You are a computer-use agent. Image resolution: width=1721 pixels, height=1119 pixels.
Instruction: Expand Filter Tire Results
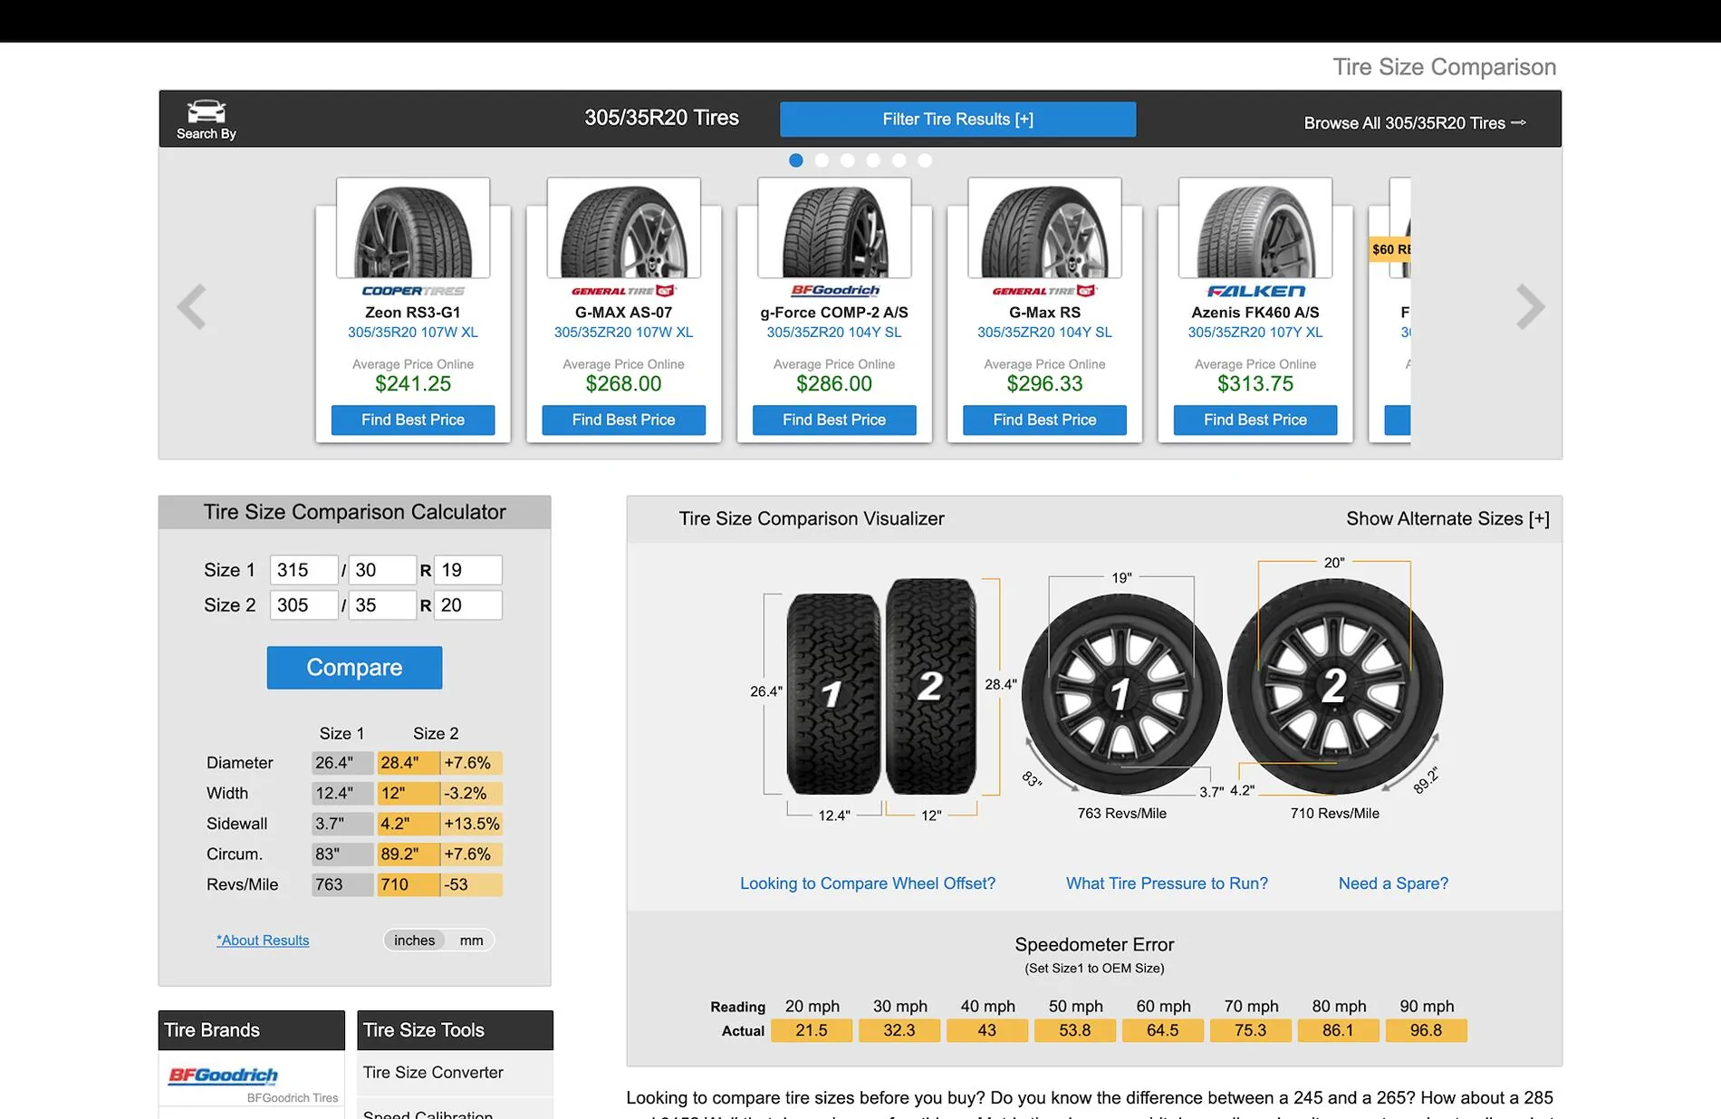(957, 120)
